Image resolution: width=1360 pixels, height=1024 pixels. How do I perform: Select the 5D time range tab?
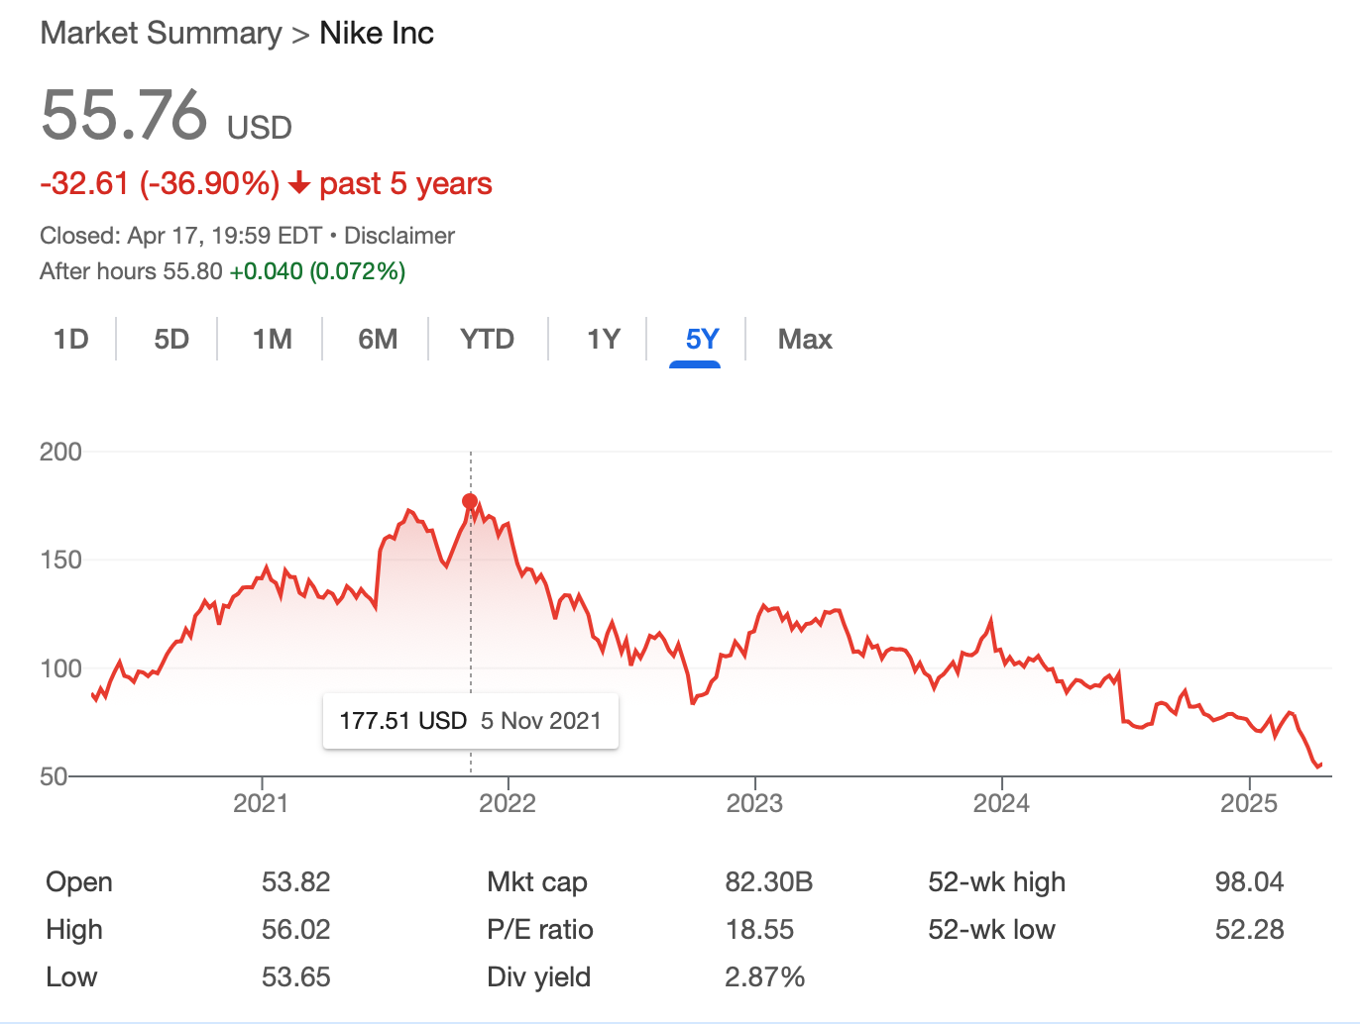point(171,340)
